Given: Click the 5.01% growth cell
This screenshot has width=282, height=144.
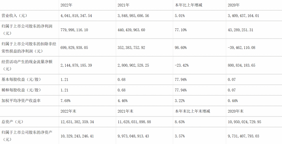Looking at the screenshot, I should point(180,16).
